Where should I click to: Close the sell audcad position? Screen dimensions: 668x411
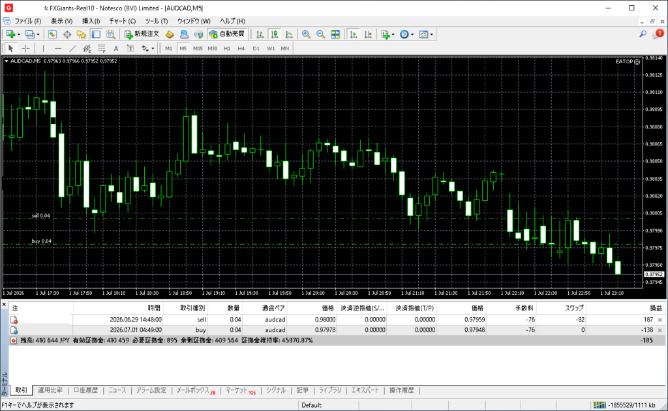coord(660,320)
